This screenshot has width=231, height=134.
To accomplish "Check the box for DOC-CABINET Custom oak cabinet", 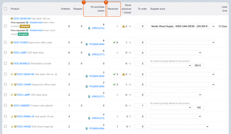I will coord(5,105).
